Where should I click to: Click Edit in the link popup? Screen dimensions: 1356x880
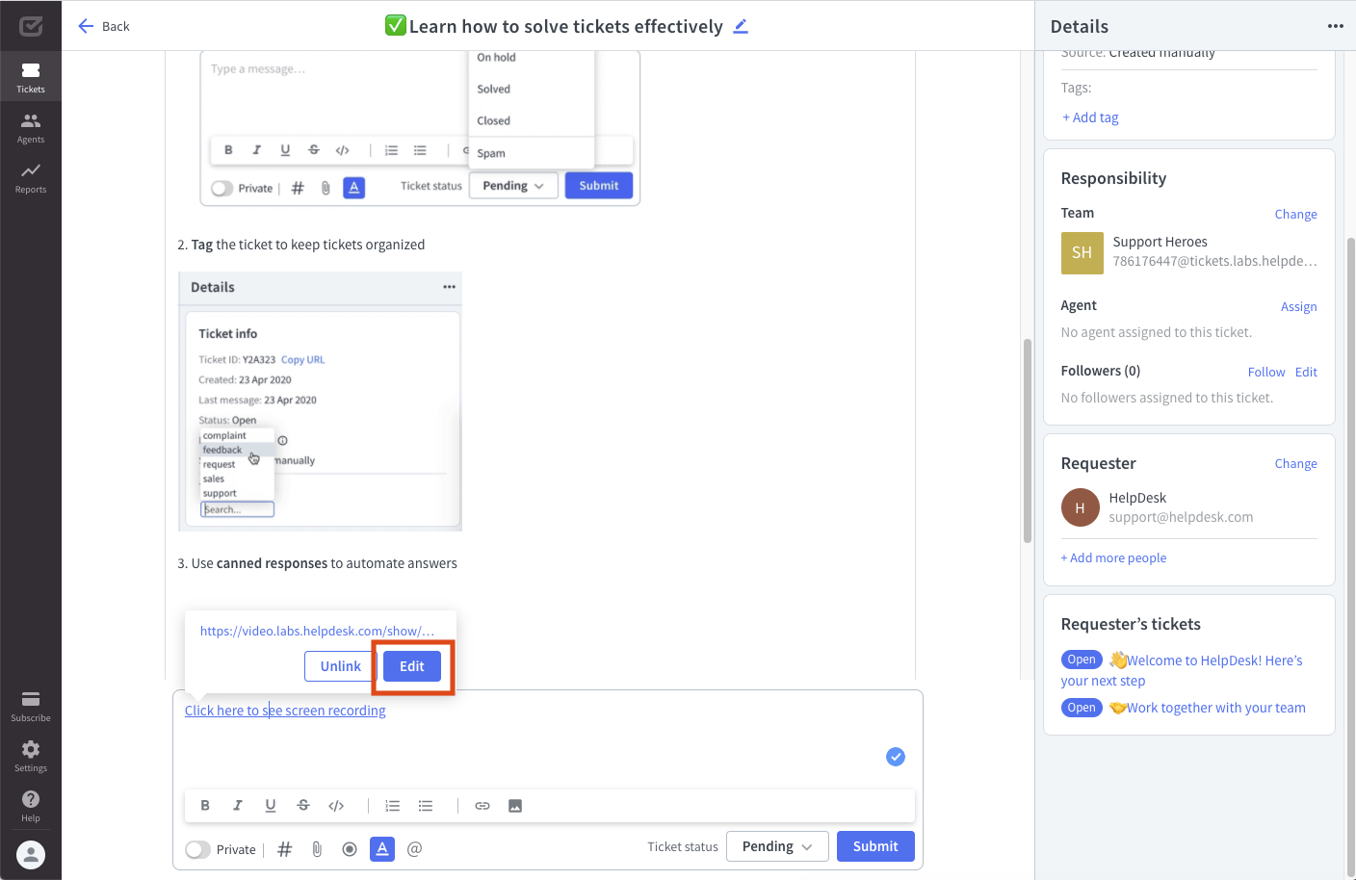click(x=412, y=666)
